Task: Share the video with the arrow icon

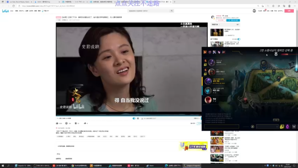Action: [85, 123]
